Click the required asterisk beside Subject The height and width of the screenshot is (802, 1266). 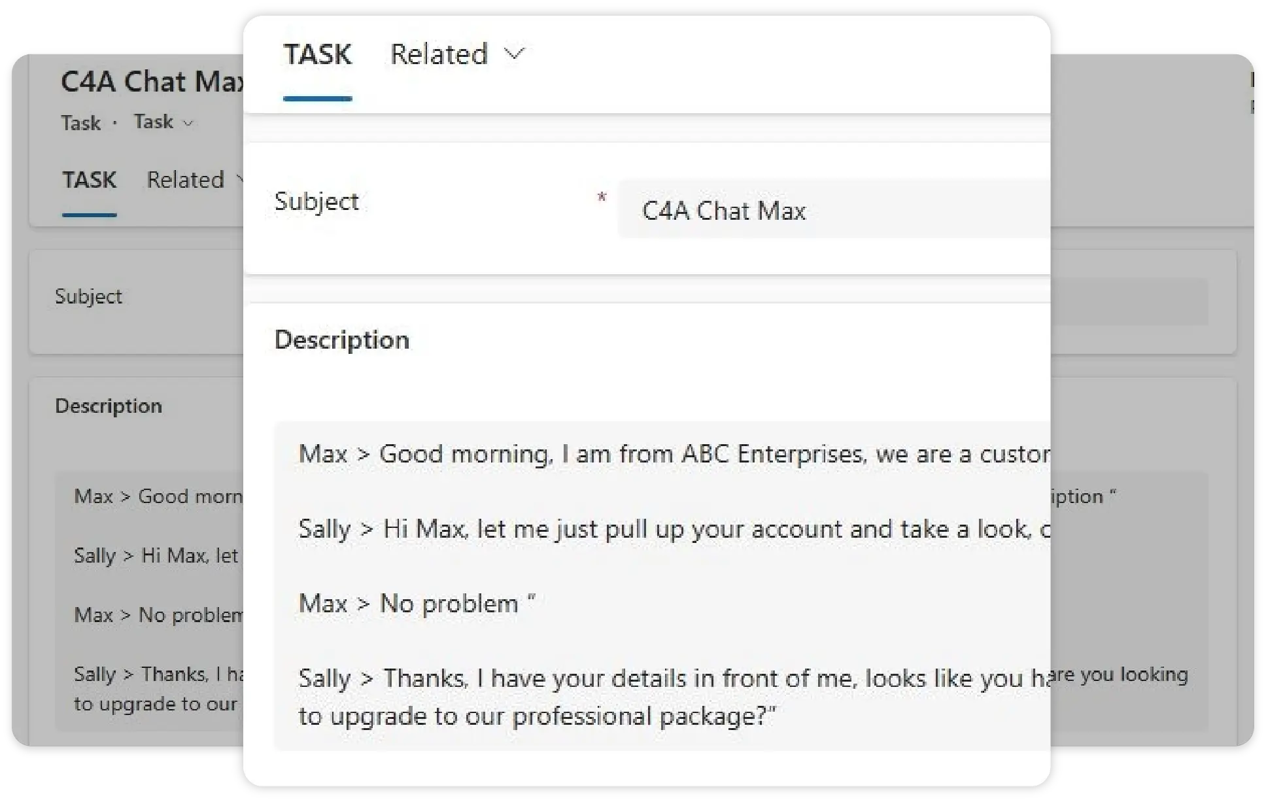click(x=602, y=196)
